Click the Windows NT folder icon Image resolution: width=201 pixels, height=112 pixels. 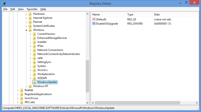30,86
